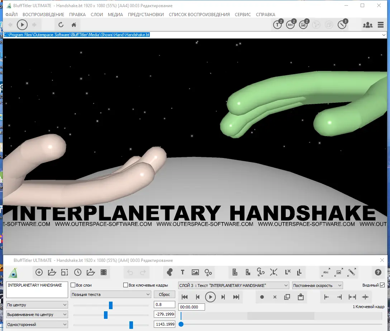
Task: Open the "СЛОИ" menu
Action: coord(97,15)
